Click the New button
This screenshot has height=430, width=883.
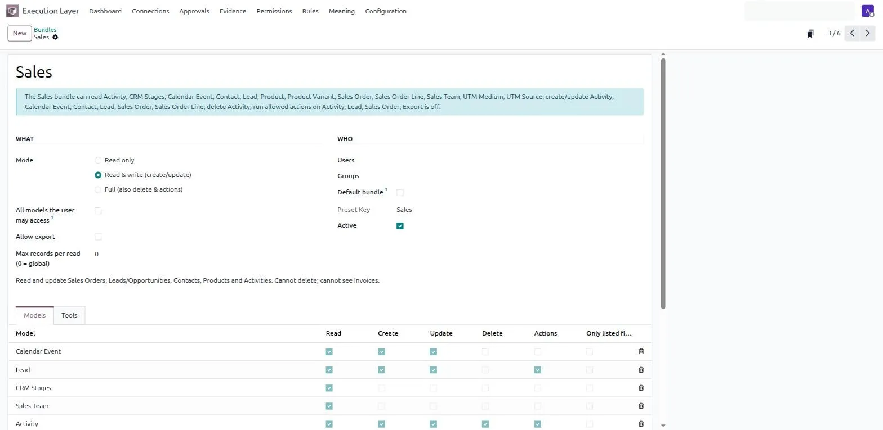[x=20, y=33]
